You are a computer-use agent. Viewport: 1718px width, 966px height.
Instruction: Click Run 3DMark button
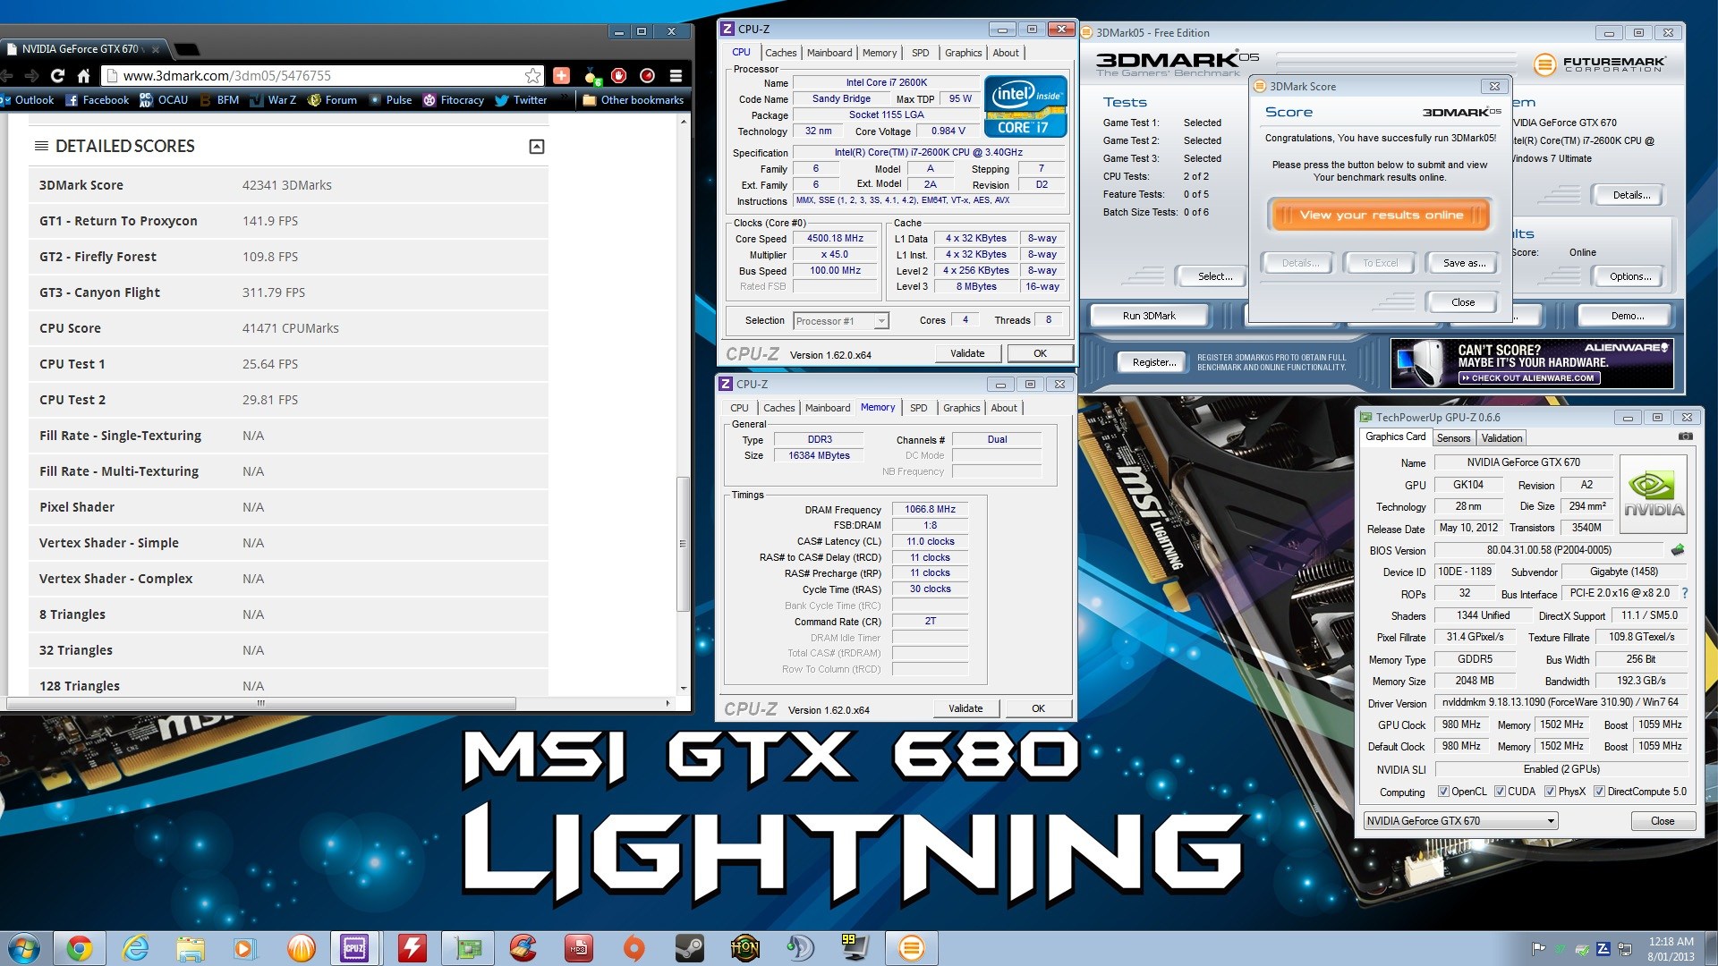coord(1149,316)
